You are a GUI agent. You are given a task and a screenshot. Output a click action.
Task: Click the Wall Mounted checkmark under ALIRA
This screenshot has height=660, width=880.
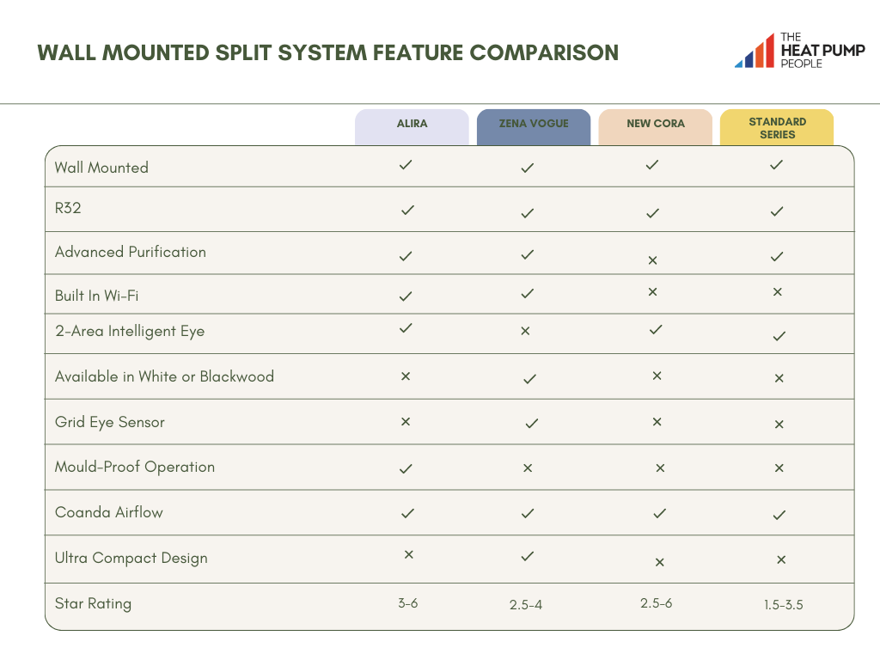405,166
